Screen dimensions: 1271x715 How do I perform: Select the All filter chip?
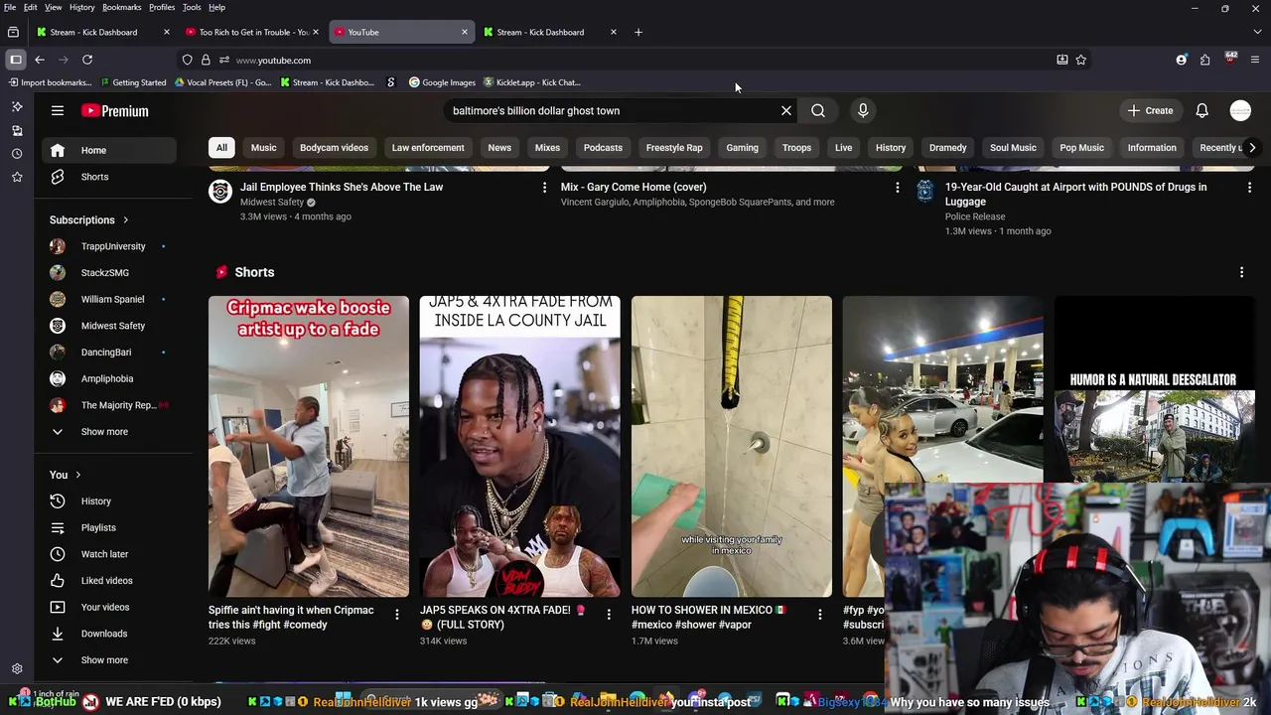pos(221,148)
